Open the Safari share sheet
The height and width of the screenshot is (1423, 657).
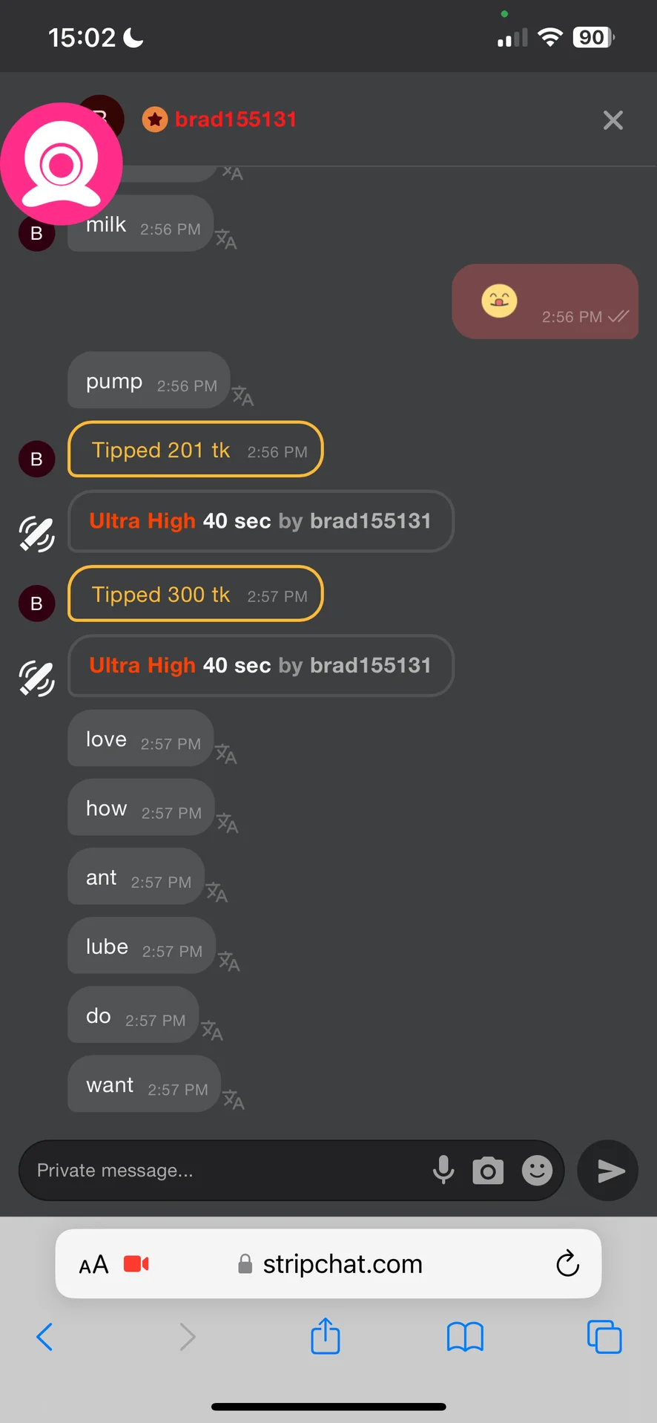326,1336
